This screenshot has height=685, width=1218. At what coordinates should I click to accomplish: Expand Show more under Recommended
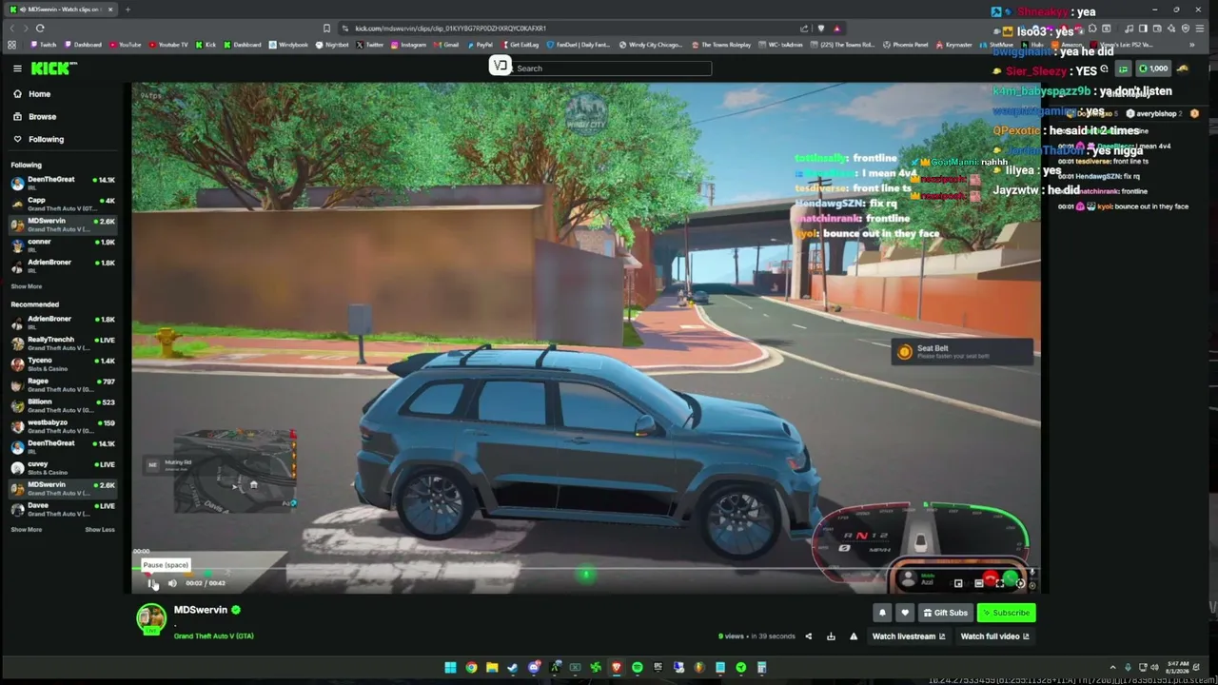click(x=27, y=530)
